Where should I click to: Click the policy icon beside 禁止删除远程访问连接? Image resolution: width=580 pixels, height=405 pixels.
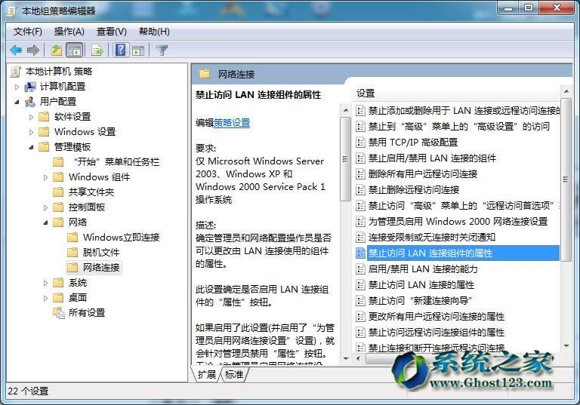[x=360, y=189]
